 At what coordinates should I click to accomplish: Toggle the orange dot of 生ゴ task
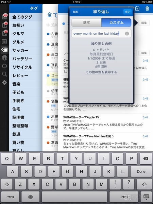tap(48, 55)
